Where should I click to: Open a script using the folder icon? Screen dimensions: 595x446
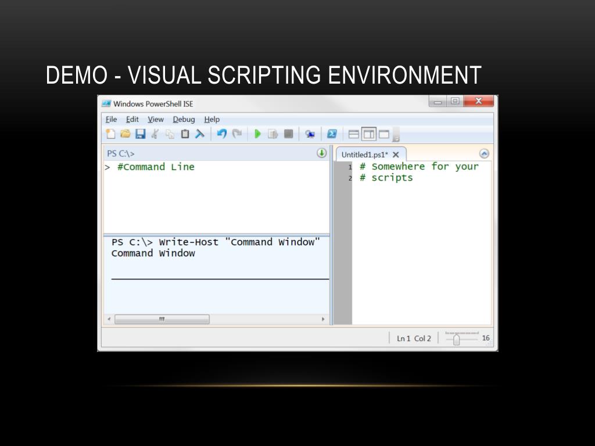tap(126, 134)
